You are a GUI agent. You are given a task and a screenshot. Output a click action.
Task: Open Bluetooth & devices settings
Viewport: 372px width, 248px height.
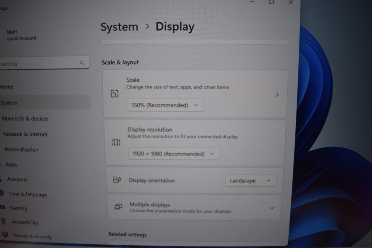click(25, 119)
